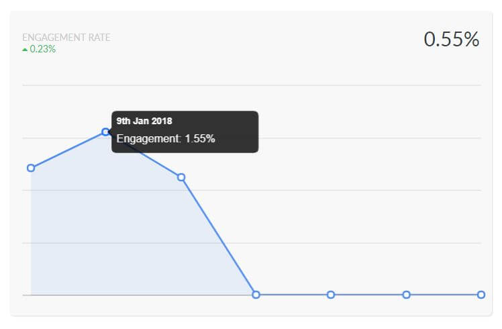Viewport: 502px width, 329px height.
Task: Select the highlighted 9th Jan 2018 data point
Action: coord(105,132)
